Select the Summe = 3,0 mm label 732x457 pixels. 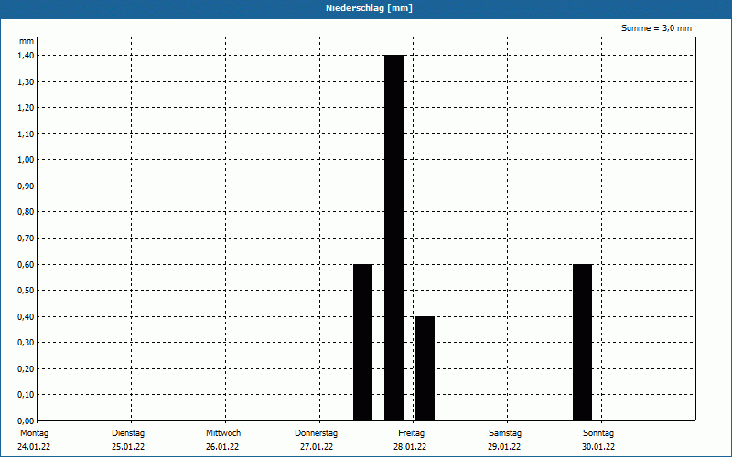coord(656,28)
